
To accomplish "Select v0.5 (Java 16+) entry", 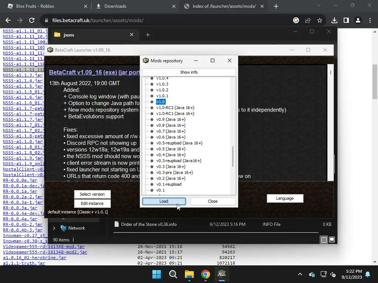I will pyautogui.click(x=171, y=149).
